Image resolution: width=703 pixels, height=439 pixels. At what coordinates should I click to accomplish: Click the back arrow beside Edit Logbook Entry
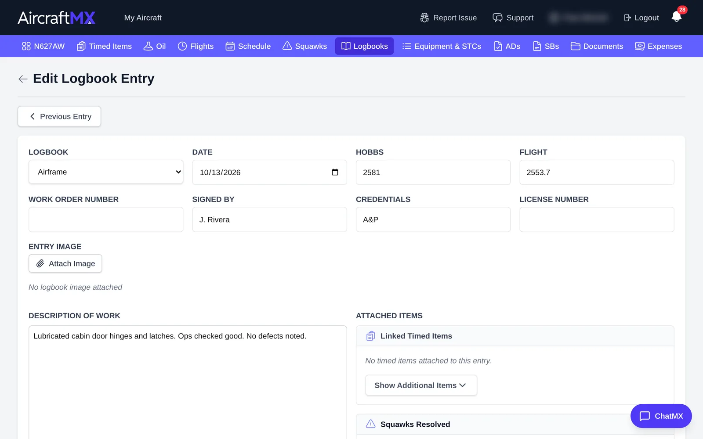click(x=23, y=79)
